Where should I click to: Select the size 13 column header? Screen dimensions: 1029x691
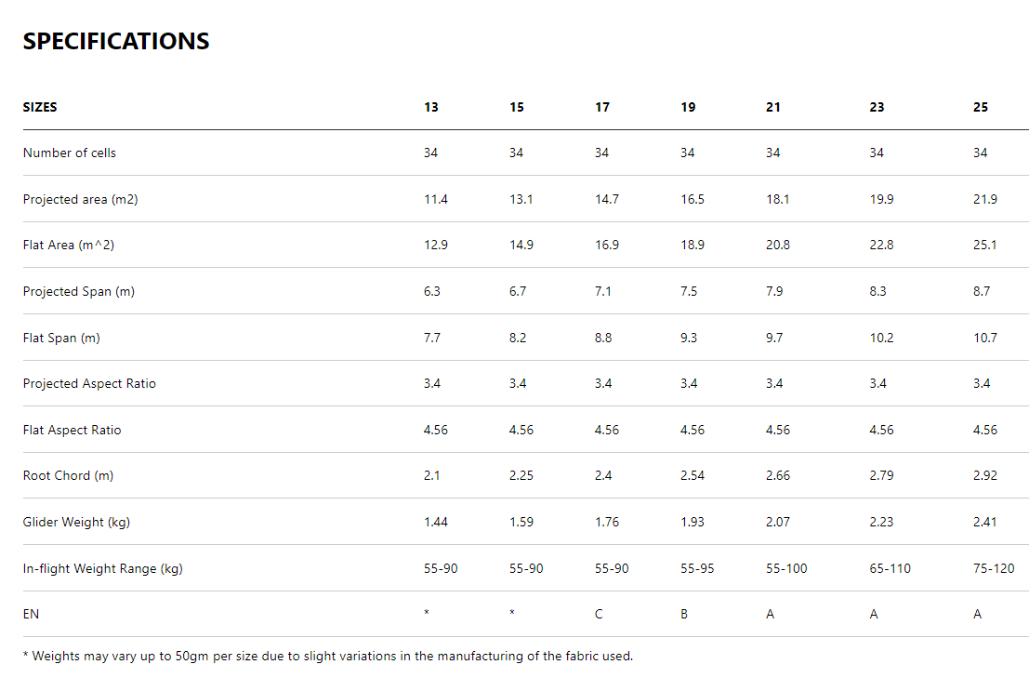[431, 107]
